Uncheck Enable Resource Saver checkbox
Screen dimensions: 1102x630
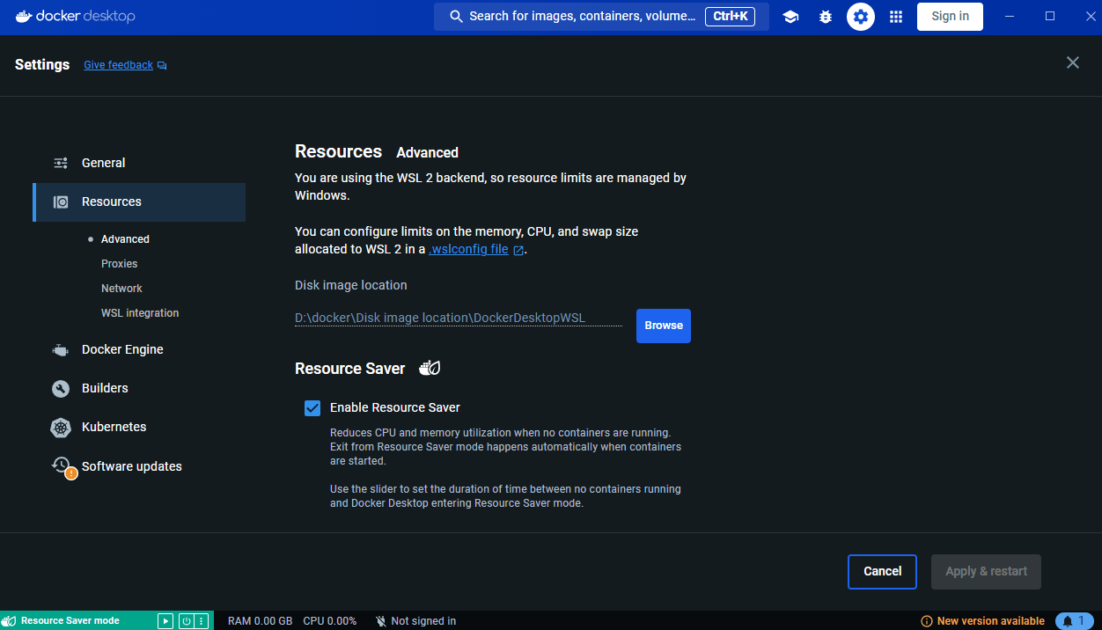tap(312, 407)
